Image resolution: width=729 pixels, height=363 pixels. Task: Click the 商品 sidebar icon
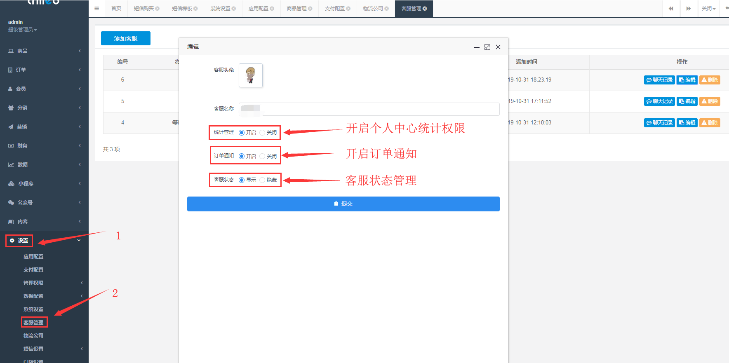(11, 51)
